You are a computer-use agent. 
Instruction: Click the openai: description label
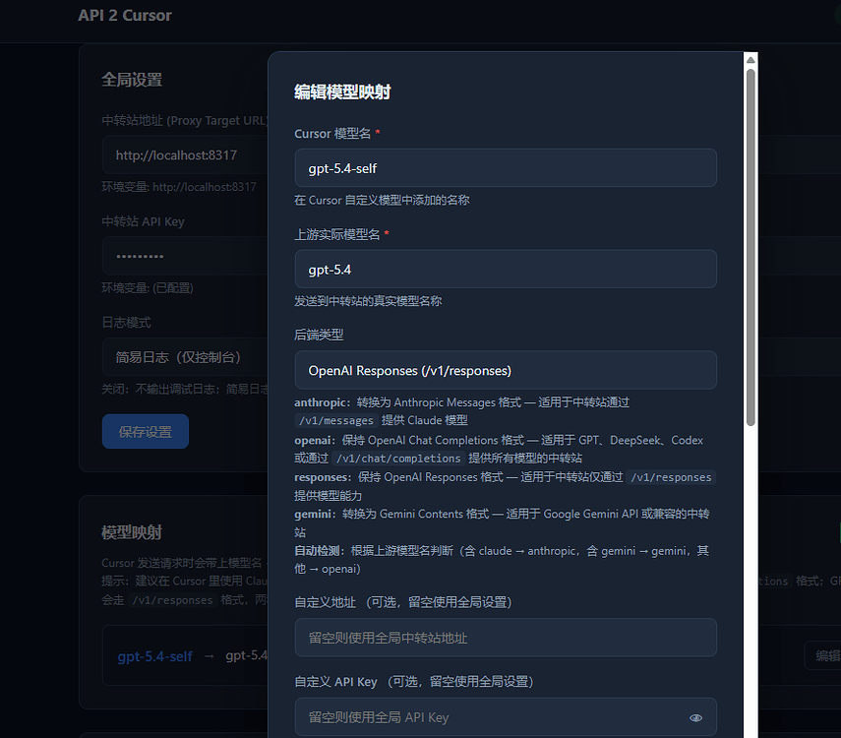pos(315,440)
